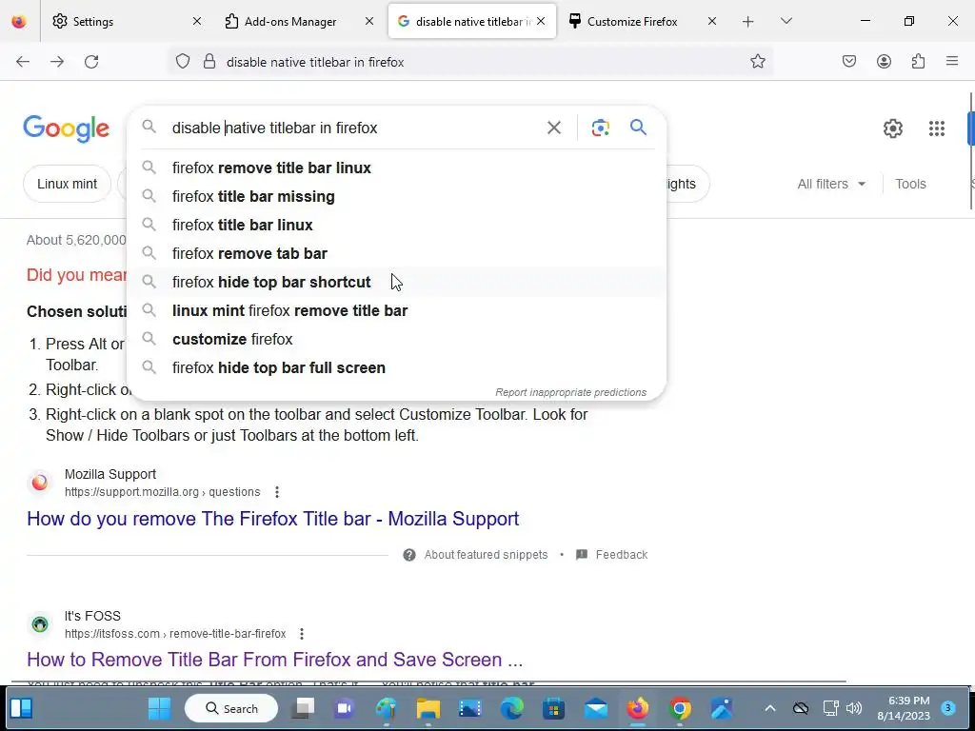Screen dimensions: 975x731
Task: Submit search with the blue magnifier
Action: pos(639,128)
